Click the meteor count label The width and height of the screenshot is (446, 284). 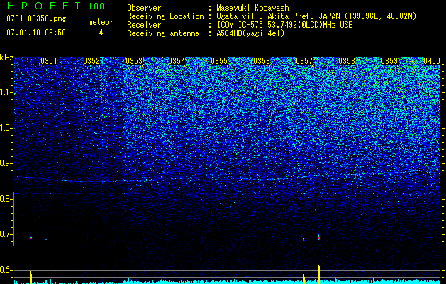[x=101, y=22]
